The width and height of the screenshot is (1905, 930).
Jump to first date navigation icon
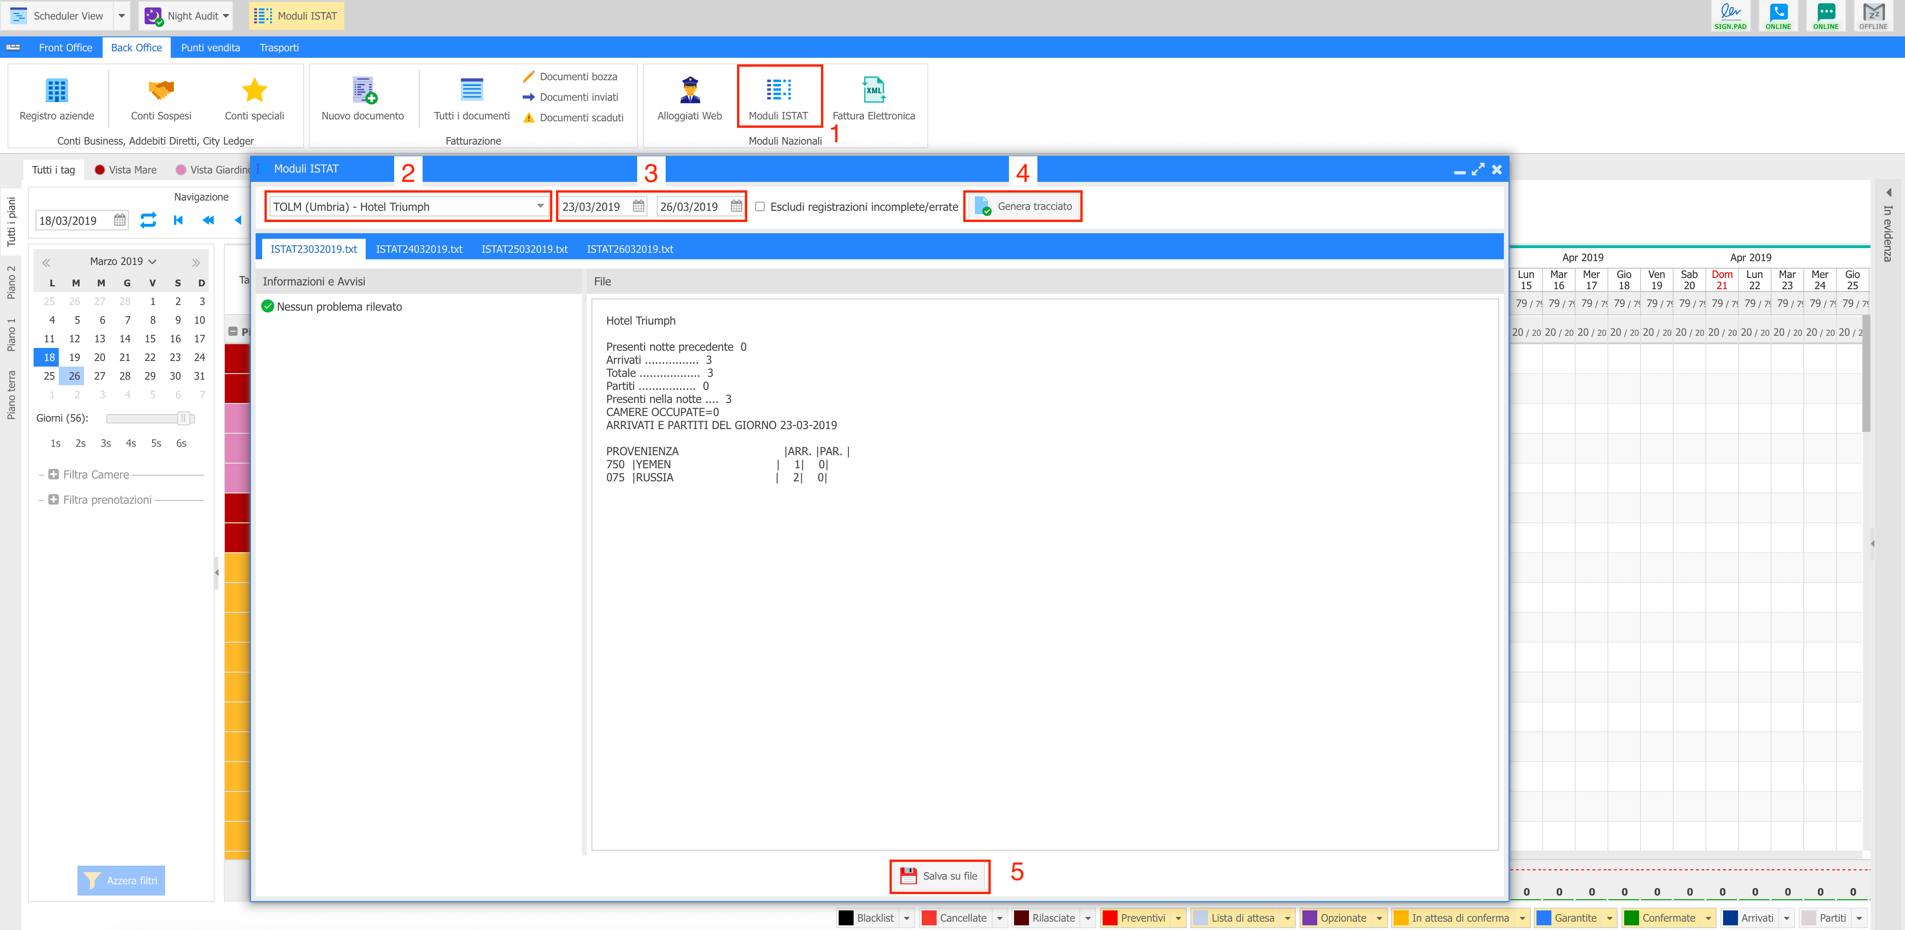coord(178,220)
